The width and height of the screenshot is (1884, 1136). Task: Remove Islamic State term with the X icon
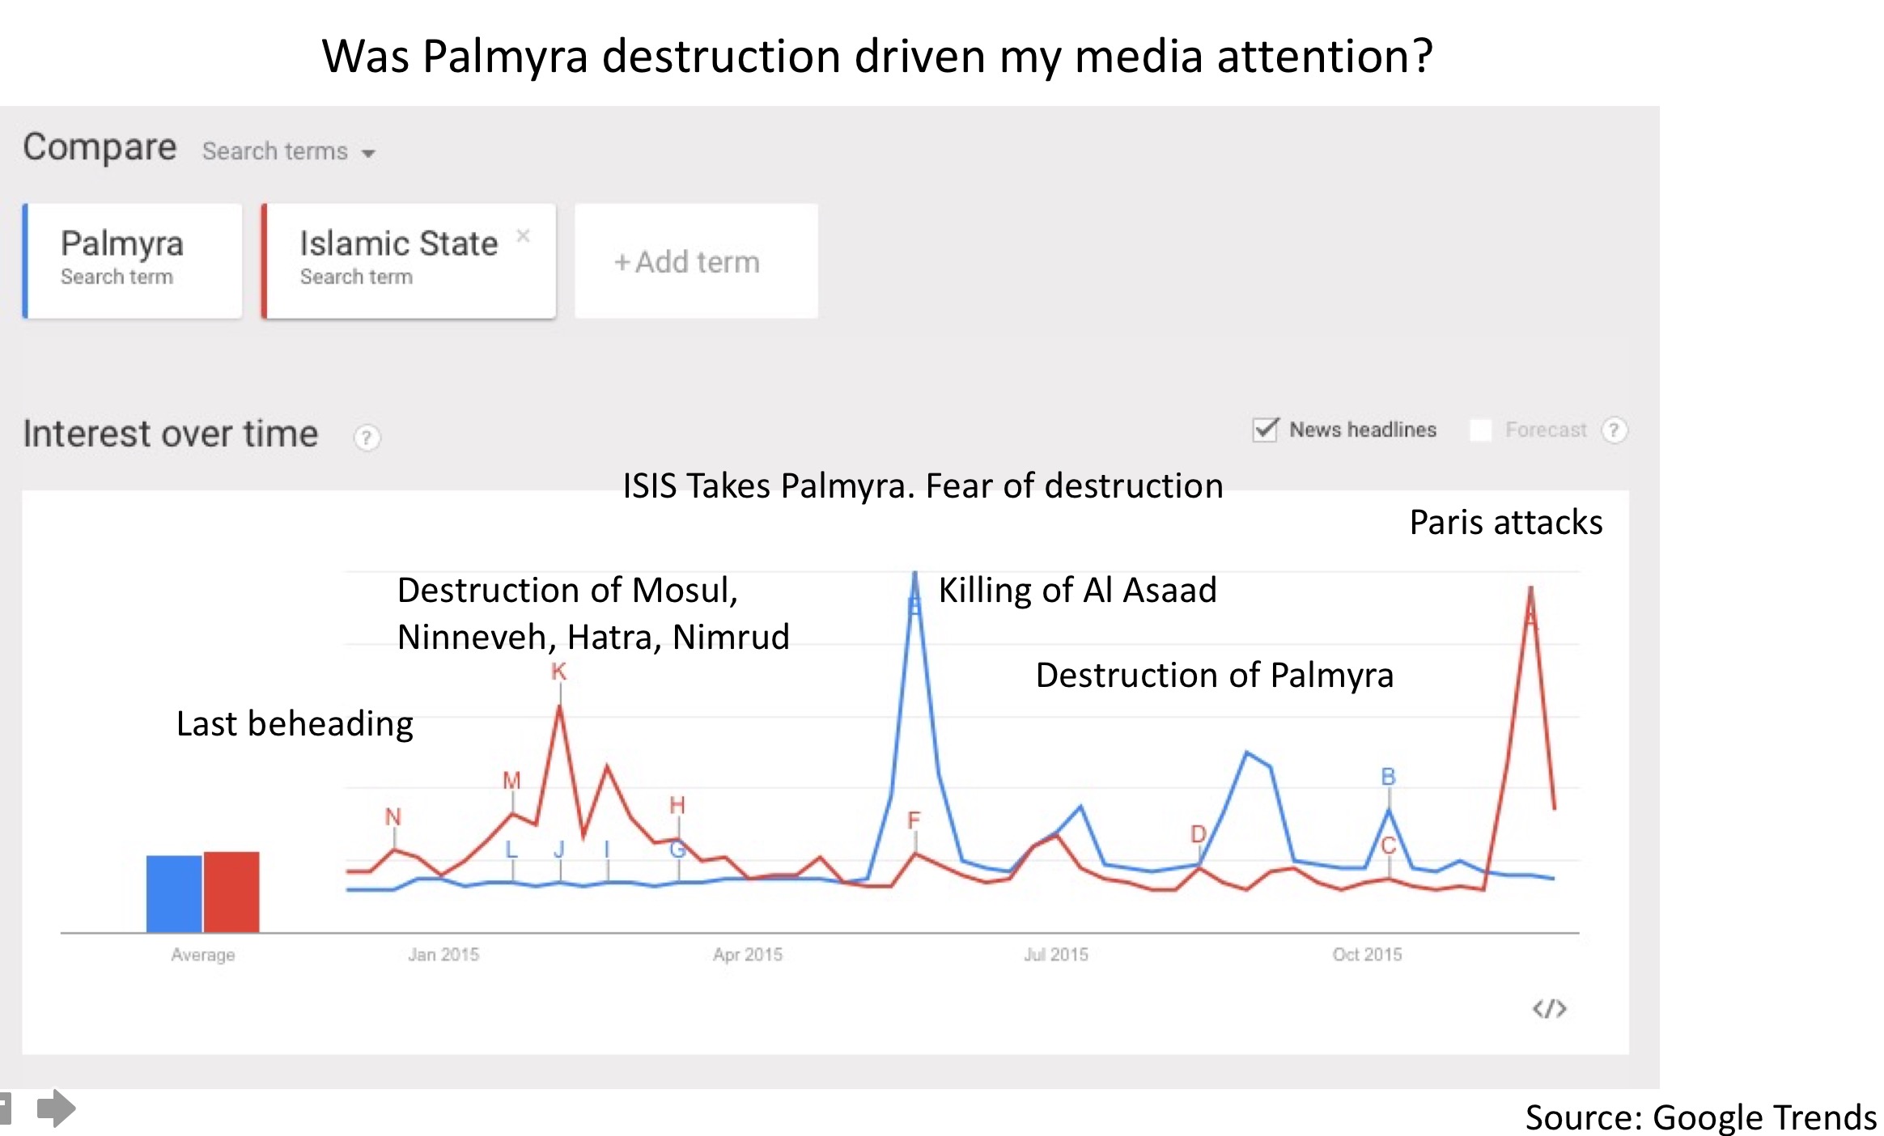(x=523, y=235)
